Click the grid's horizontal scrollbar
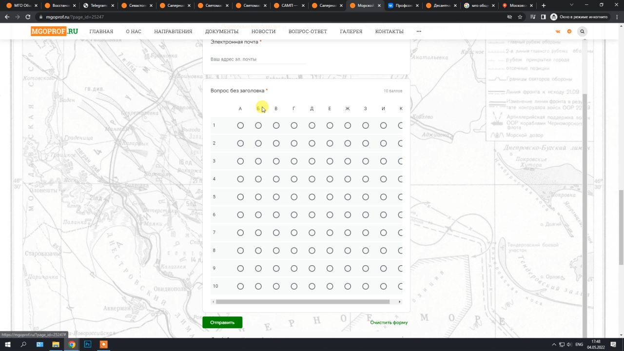This screenshot has height=351, width=624. click(x=302, y=302)
